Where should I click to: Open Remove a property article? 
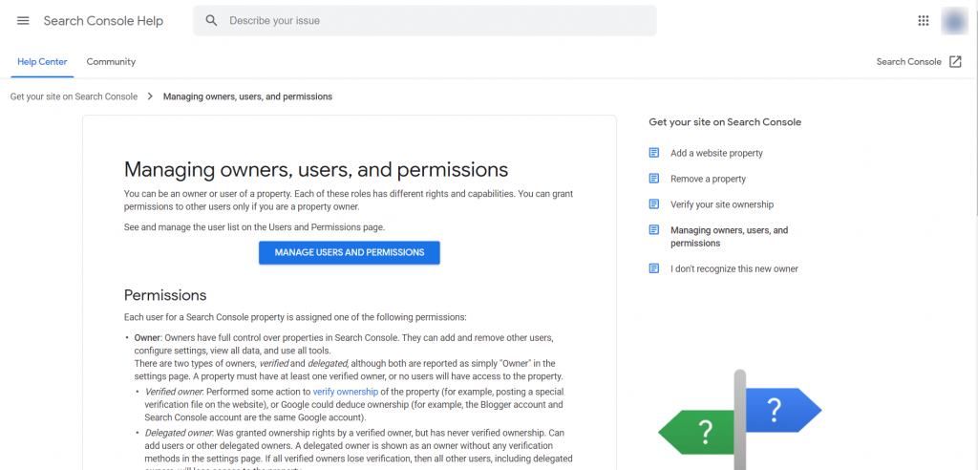pos(708,179)
